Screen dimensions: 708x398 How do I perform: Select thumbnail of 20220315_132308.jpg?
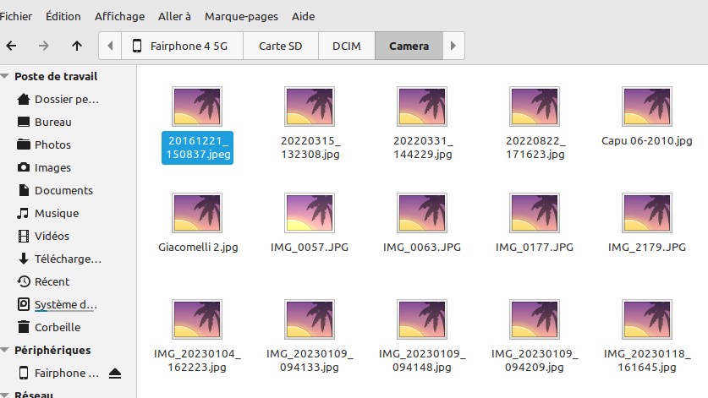pos(310,106)
